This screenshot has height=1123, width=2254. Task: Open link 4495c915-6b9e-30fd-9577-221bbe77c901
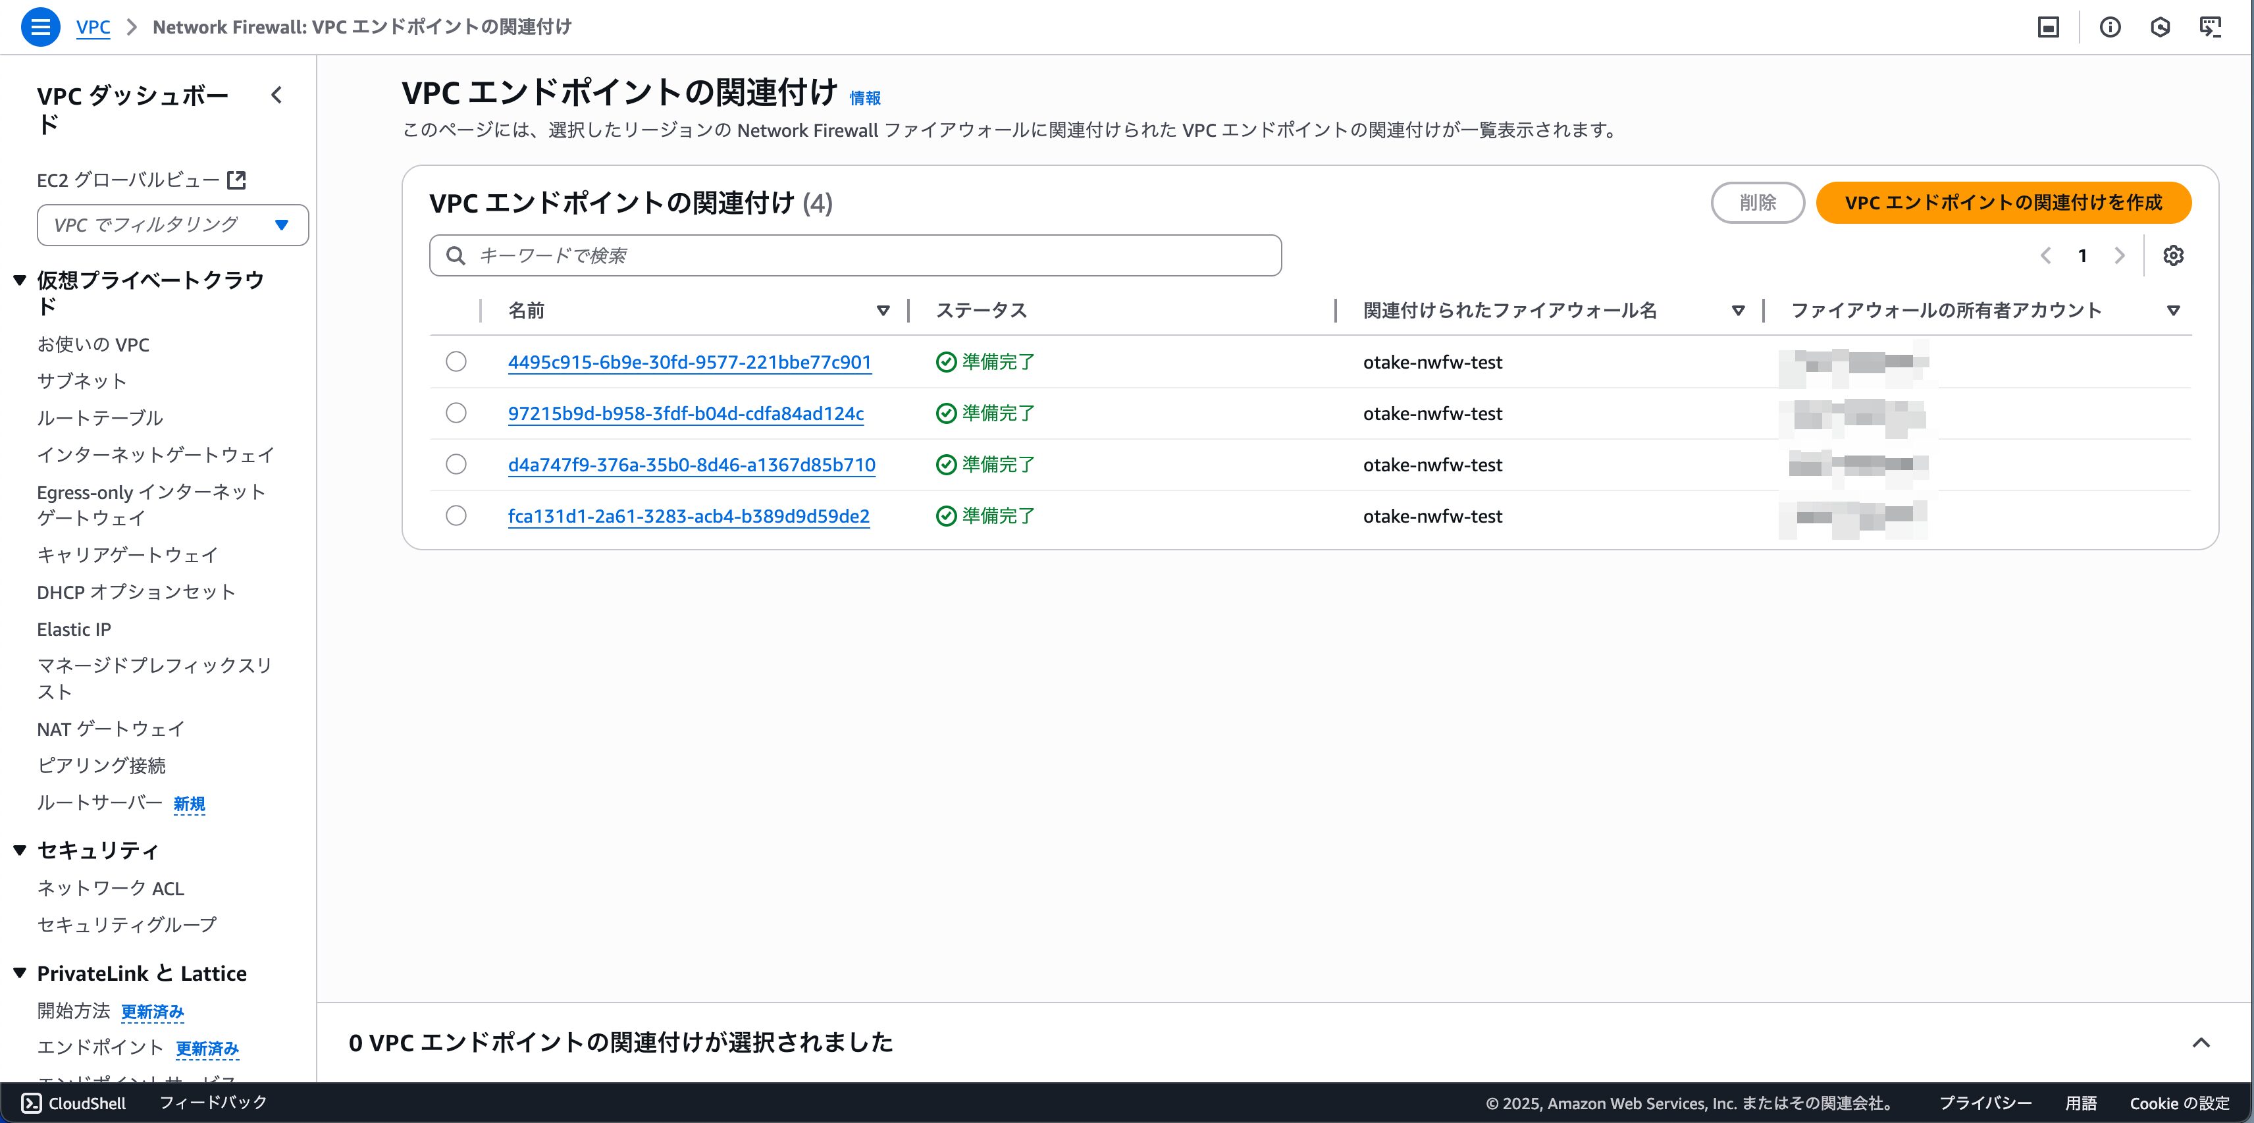point(689,362)
